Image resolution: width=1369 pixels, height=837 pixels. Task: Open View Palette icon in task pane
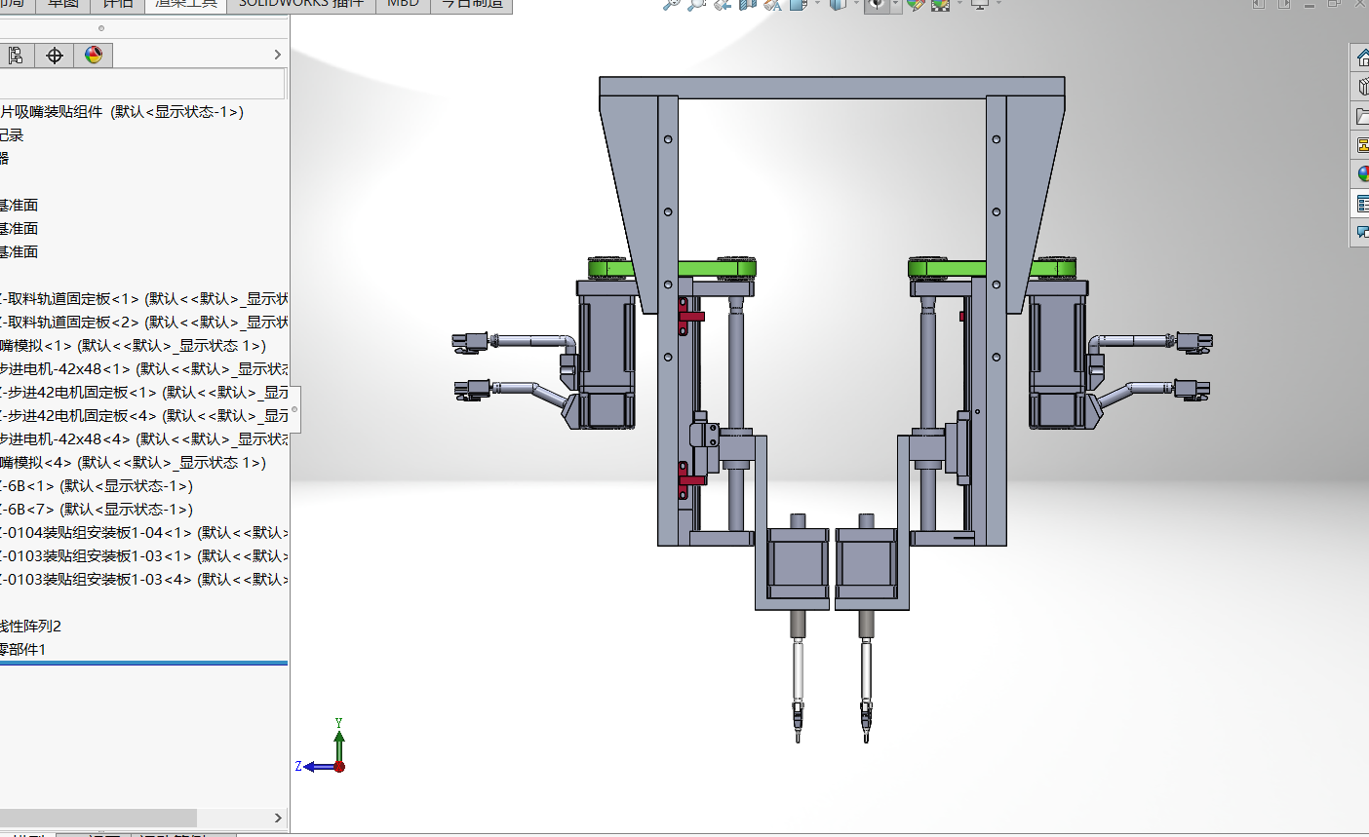(x=1362, y=145)
